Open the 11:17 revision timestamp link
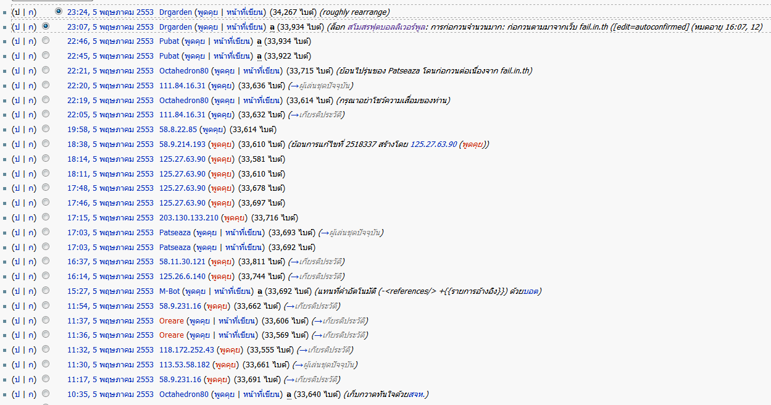771x405 pixels. 110,380
